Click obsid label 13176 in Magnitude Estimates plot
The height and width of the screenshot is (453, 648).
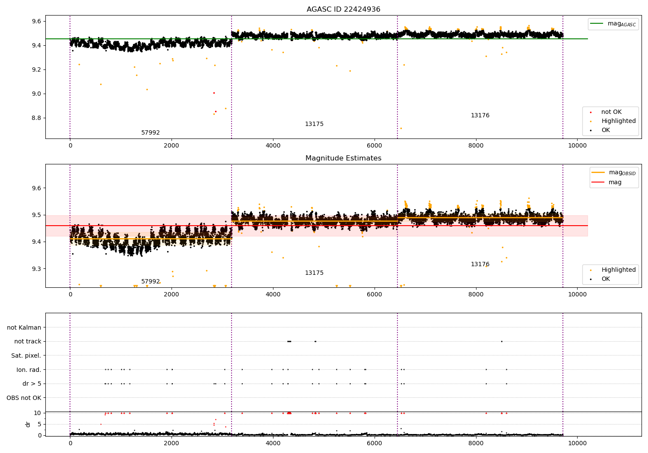pos(480,264)
